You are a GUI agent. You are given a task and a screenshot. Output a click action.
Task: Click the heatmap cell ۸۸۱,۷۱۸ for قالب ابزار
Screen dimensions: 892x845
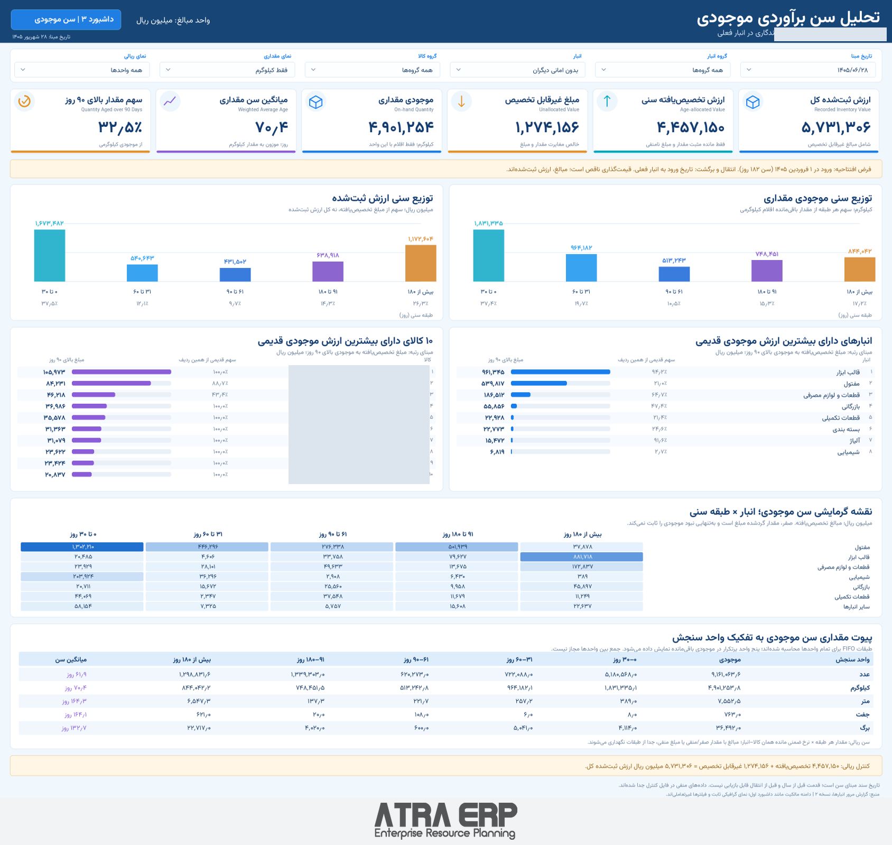coord(581,557)
